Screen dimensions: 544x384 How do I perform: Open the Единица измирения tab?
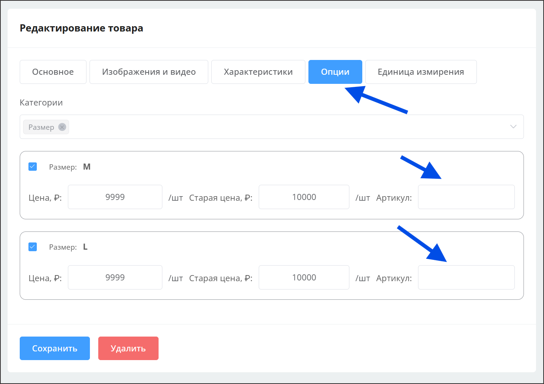421,72
